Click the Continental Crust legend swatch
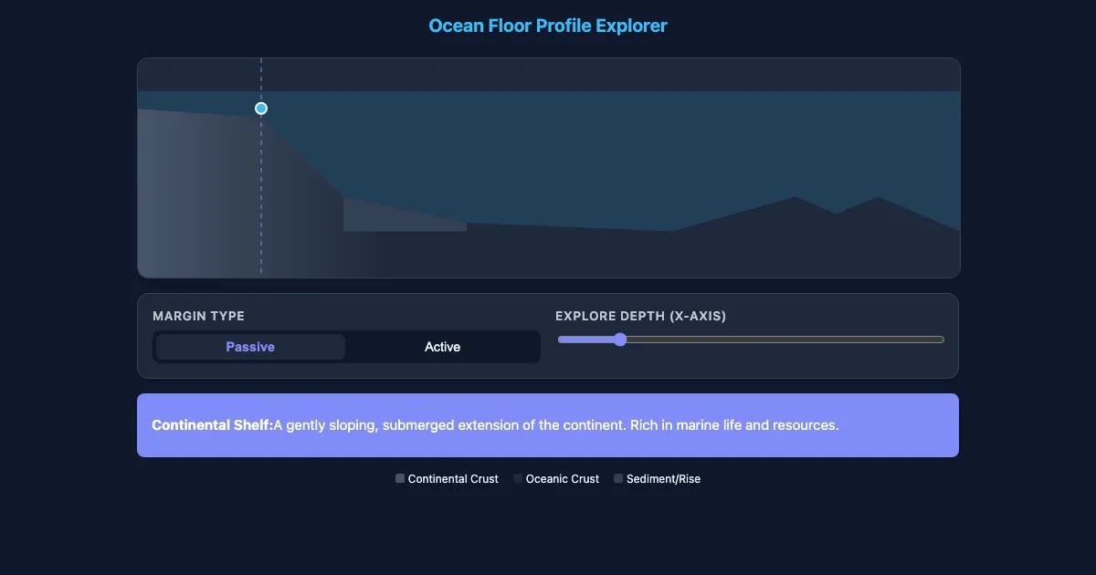This screenshot has height=575, width=1096. coord(400,478)
